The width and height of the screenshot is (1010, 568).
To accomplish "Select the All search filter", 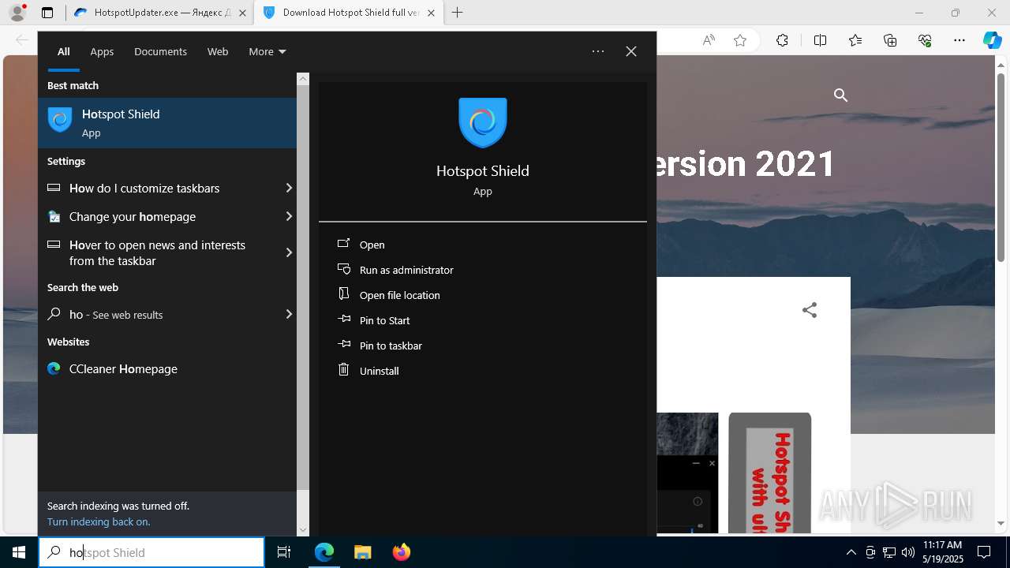I will click(x=64, y=51).
